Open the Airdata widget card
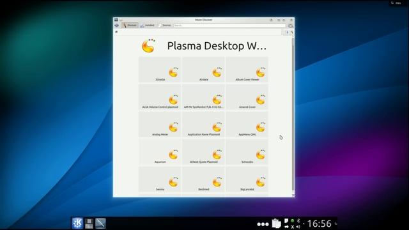This screenshot has width=409, height=230. click(x=203, y=70)
